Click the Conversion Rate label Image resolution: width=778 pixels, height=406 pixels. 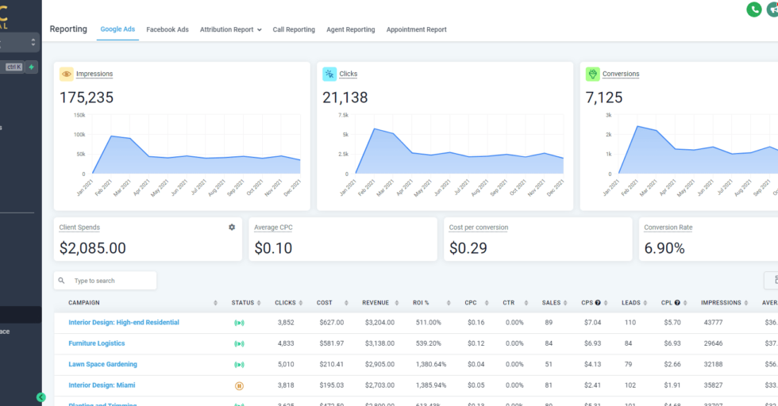[x=668, y=228]
